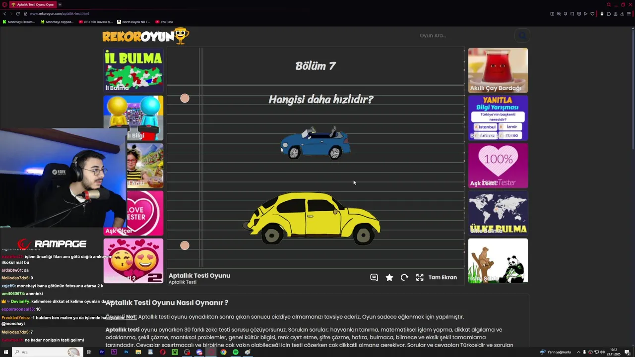
Task: Click the Tam Ekran button
Action: (x=443, y=277)
